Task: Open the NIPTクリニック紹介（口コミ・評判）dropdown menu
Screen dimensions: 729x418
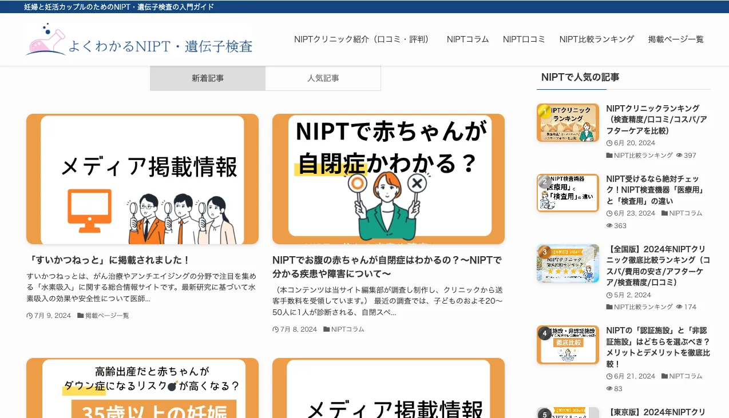Action: (362, 39)
